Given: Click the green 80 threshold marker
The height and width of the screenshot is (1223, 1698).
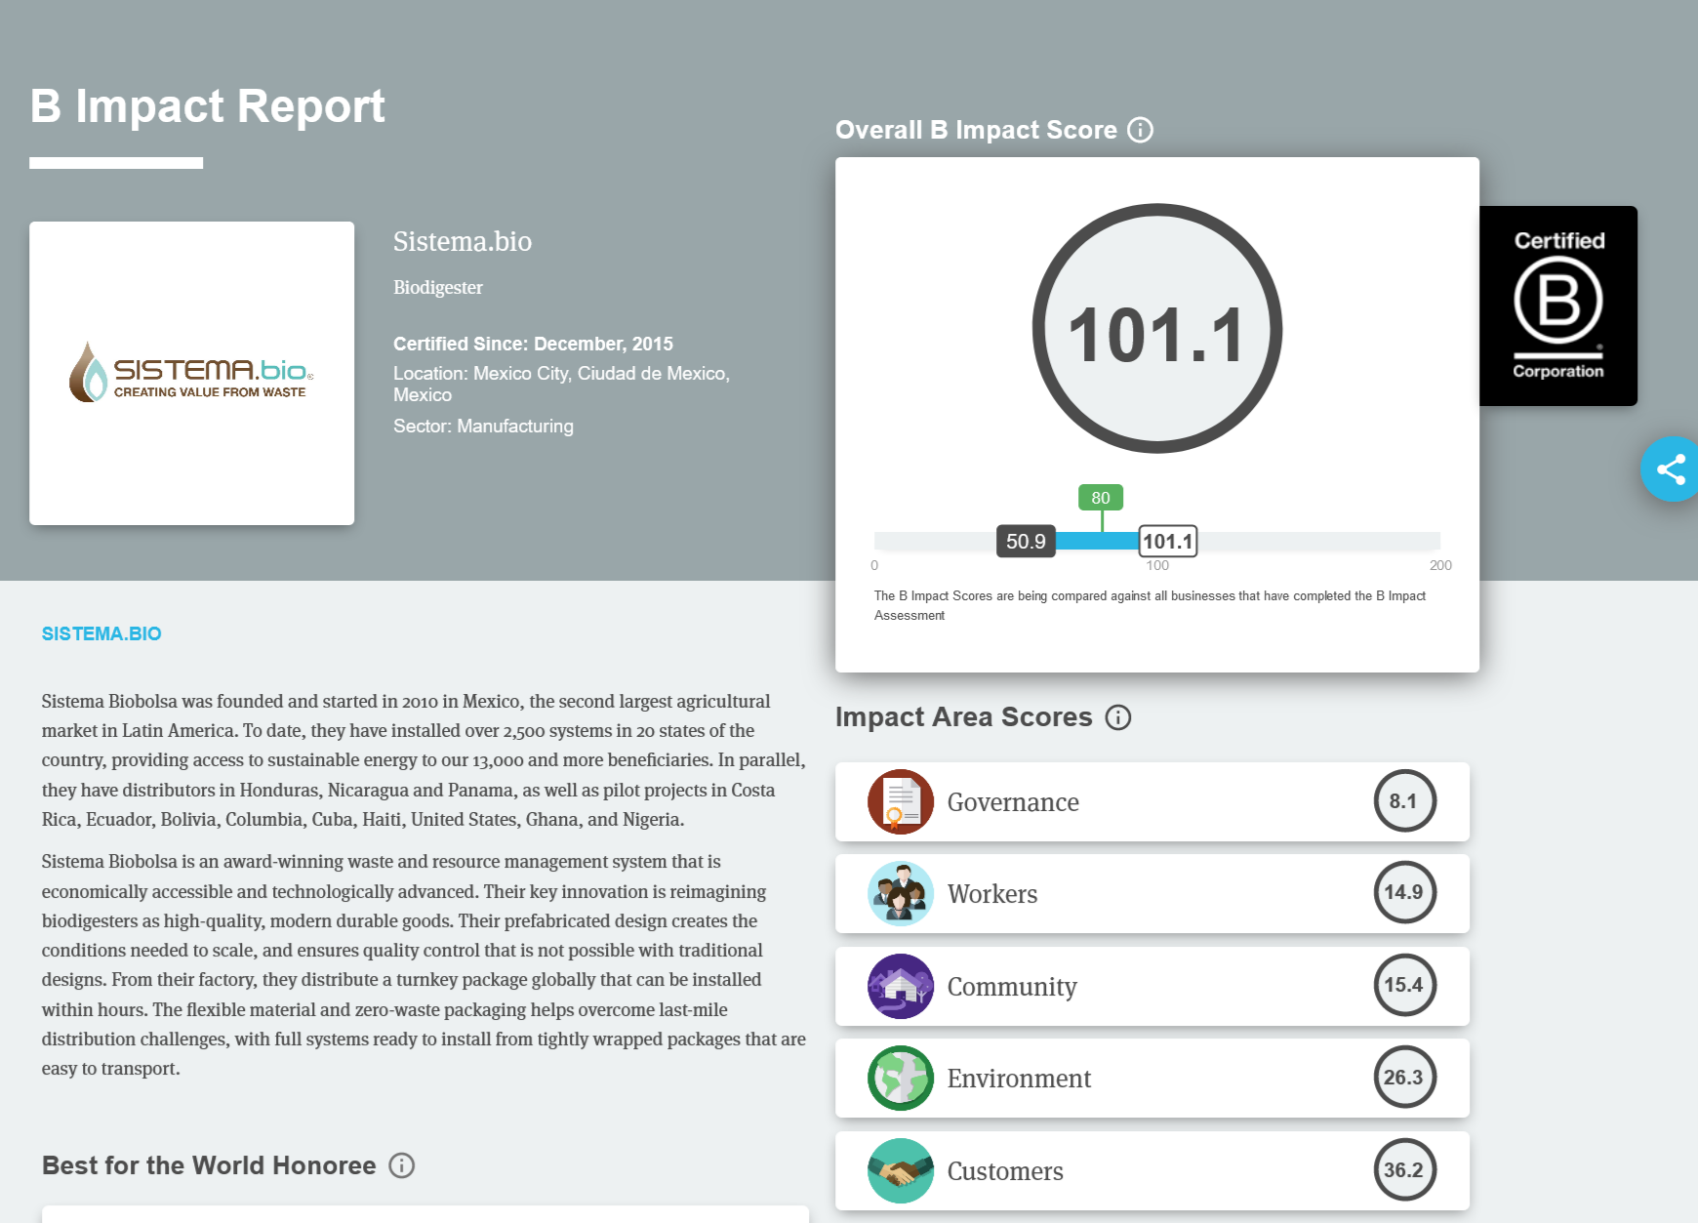Looking at the screenshot, I should 1101,498.
